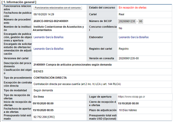Select modality value Según demanda

pyautogui.click(x=43, y=91)
